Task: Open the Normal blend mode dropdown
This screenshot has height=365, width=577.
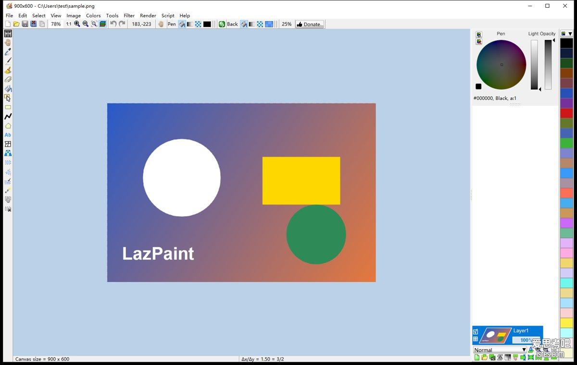Action: pos(500,350)
